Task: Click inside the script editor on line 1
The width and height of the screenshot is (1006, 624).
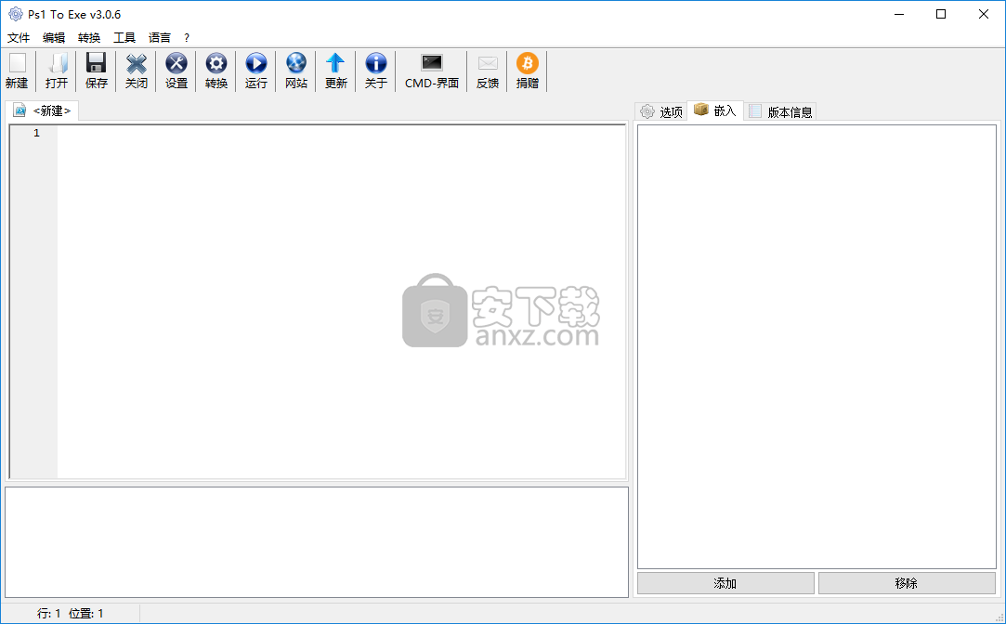Action: tap(341, 133)
